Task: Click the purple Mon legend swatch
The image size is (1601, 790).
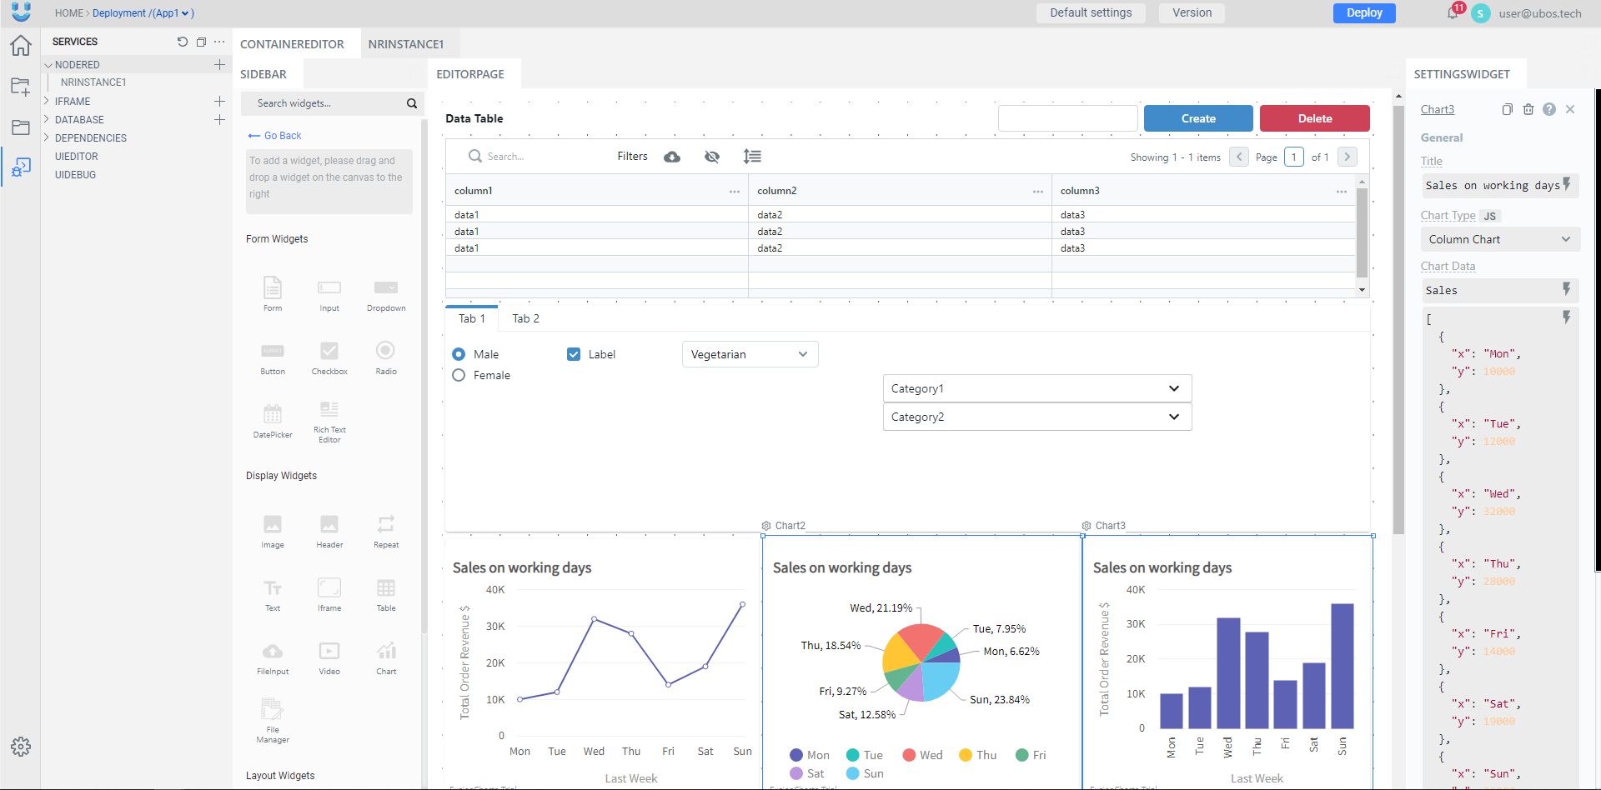Action: tap(796, 755)
